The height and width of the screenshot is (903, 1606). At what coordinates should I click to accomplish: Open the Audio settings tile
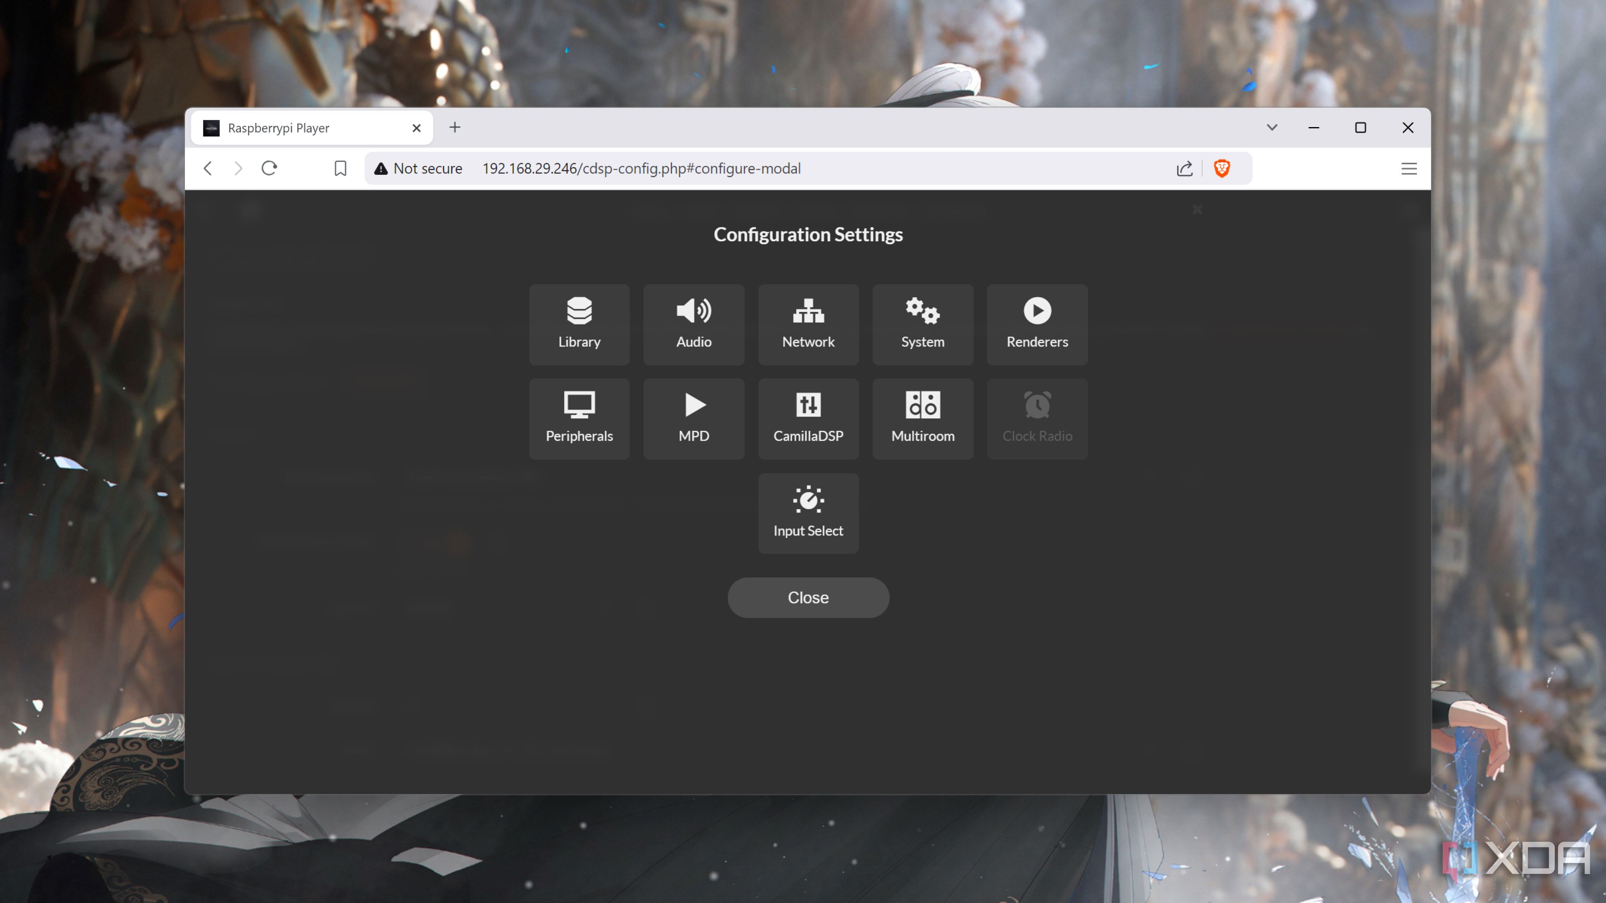pos(693,324)
